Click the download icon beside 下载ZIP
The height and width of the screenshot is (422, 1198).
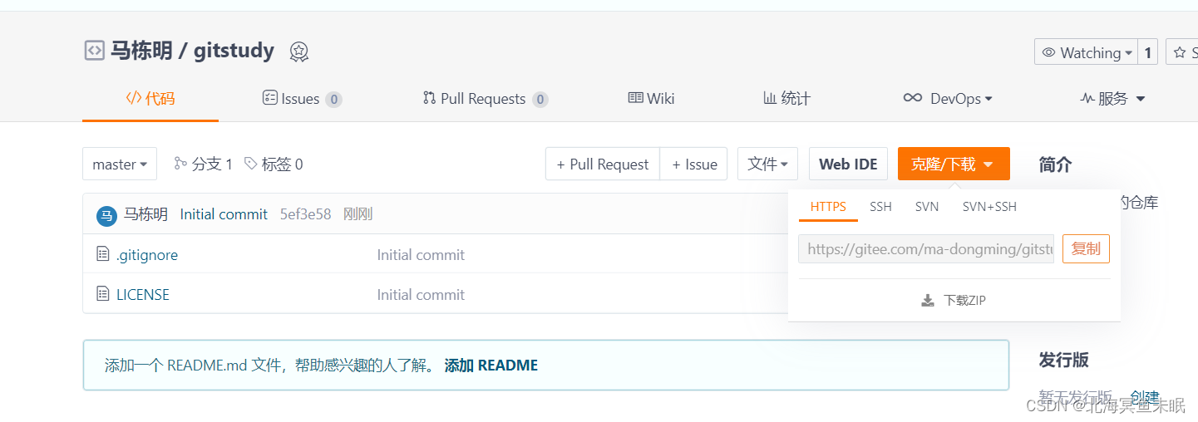tap(928, 300)
